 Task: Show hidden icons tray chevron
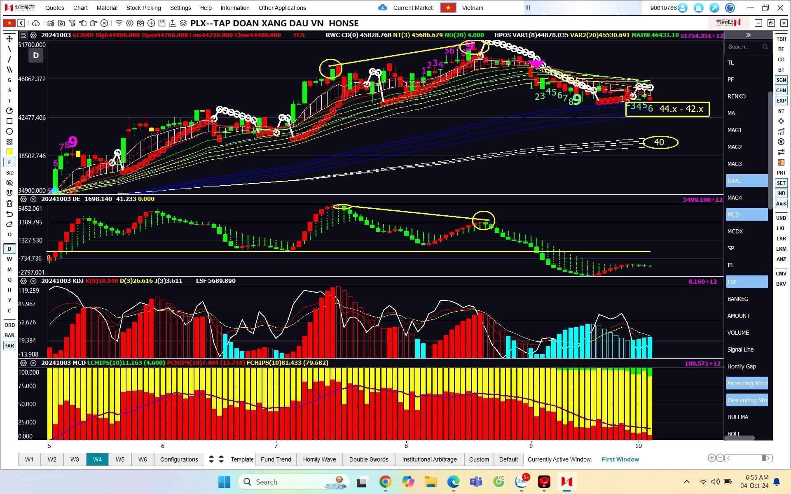[686, 482]
